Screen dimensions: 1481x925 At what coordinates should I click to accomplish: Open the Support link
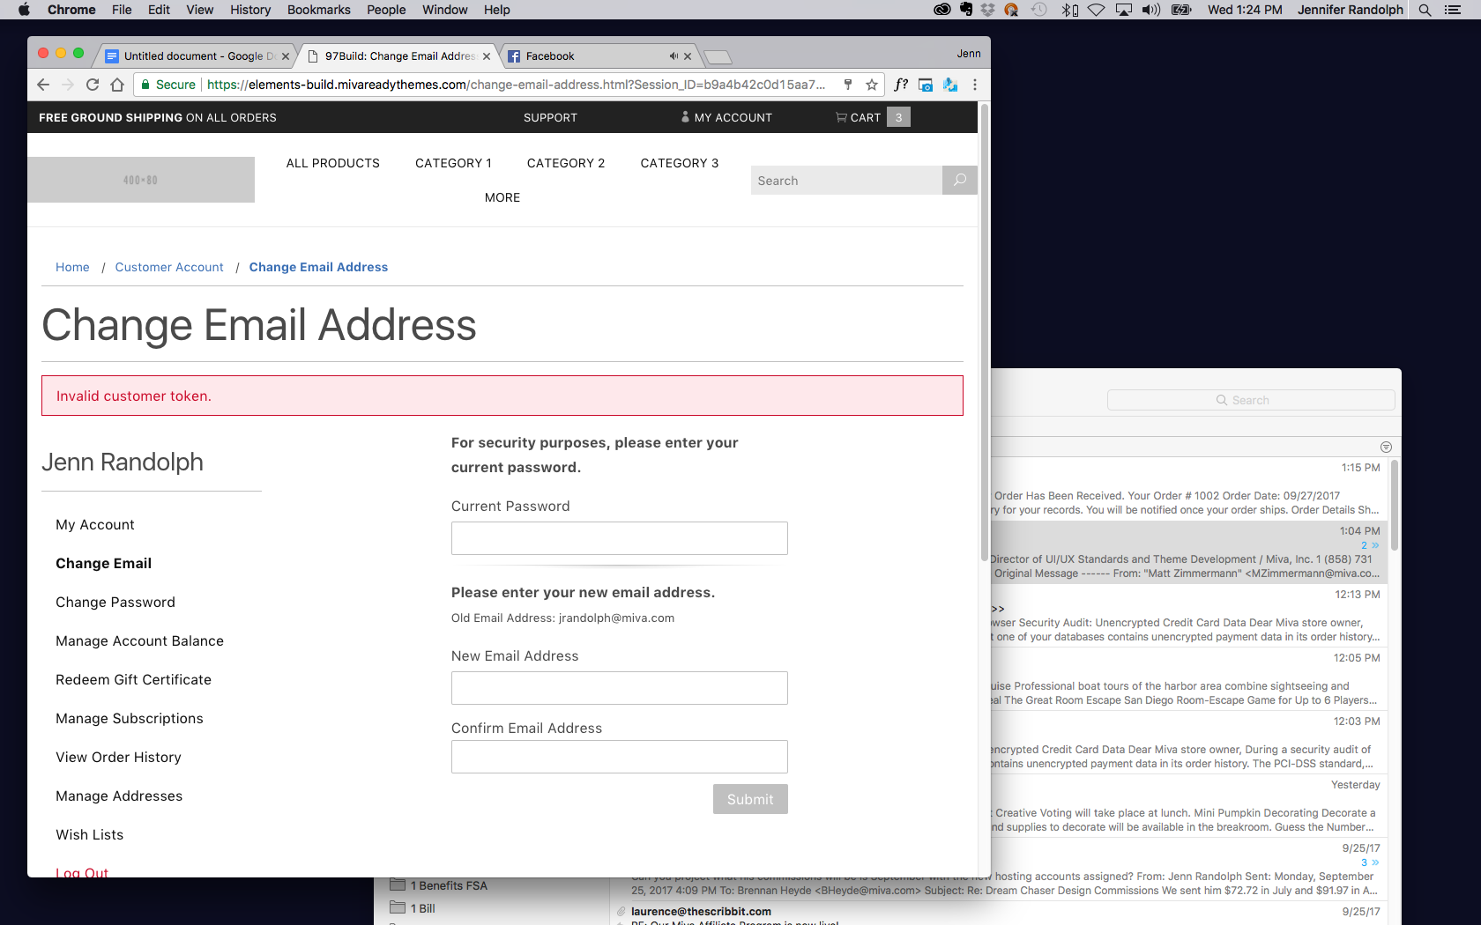[x=550, y=117]
